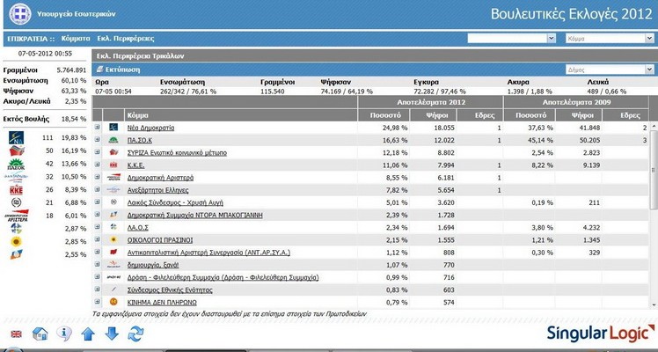The image size is (658, 352).
Task: Click the Χρυσή Αυγή round logo in left sidebar
Action: [x=17, y=202]
